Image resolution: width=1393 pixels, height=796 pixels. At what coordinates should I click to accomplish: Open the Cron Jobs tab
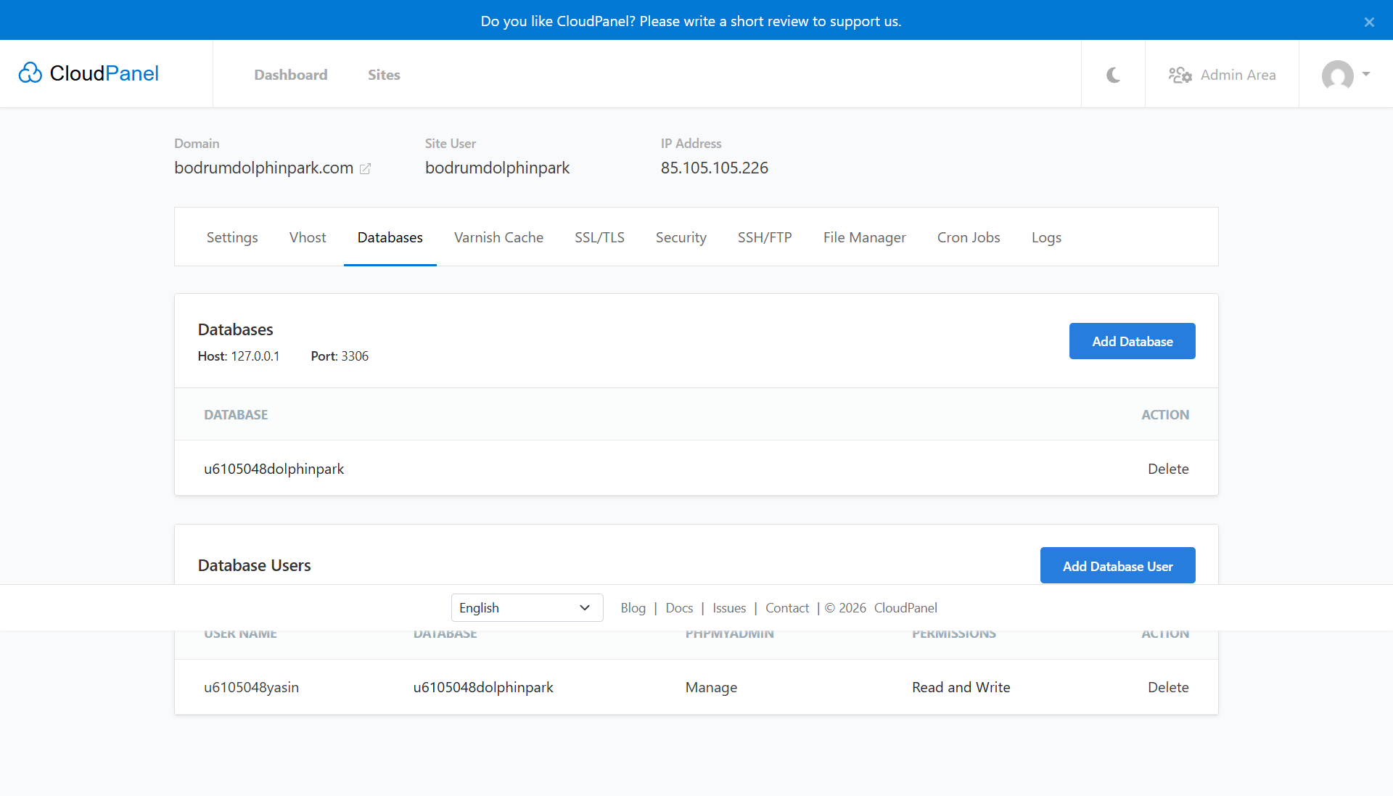[x=969, y=237]
